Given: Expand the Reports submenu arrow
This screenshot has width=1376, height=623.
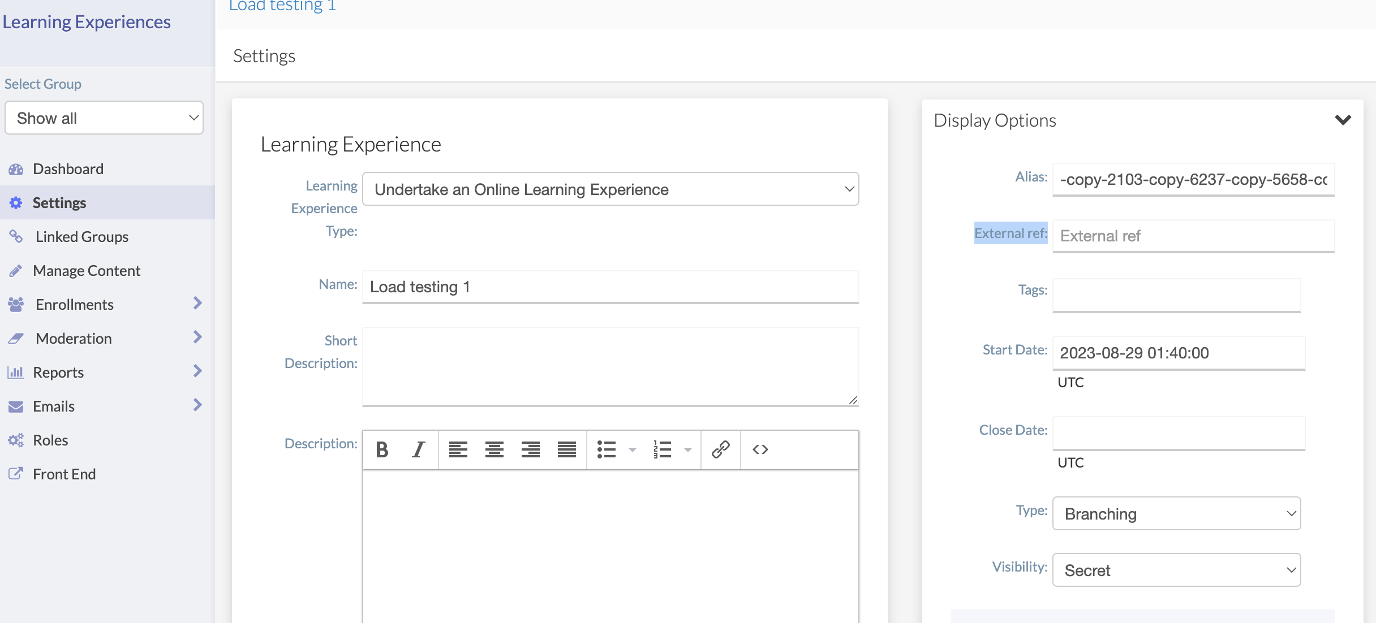Looking at the screenshot, I should (x=197, y=371).
